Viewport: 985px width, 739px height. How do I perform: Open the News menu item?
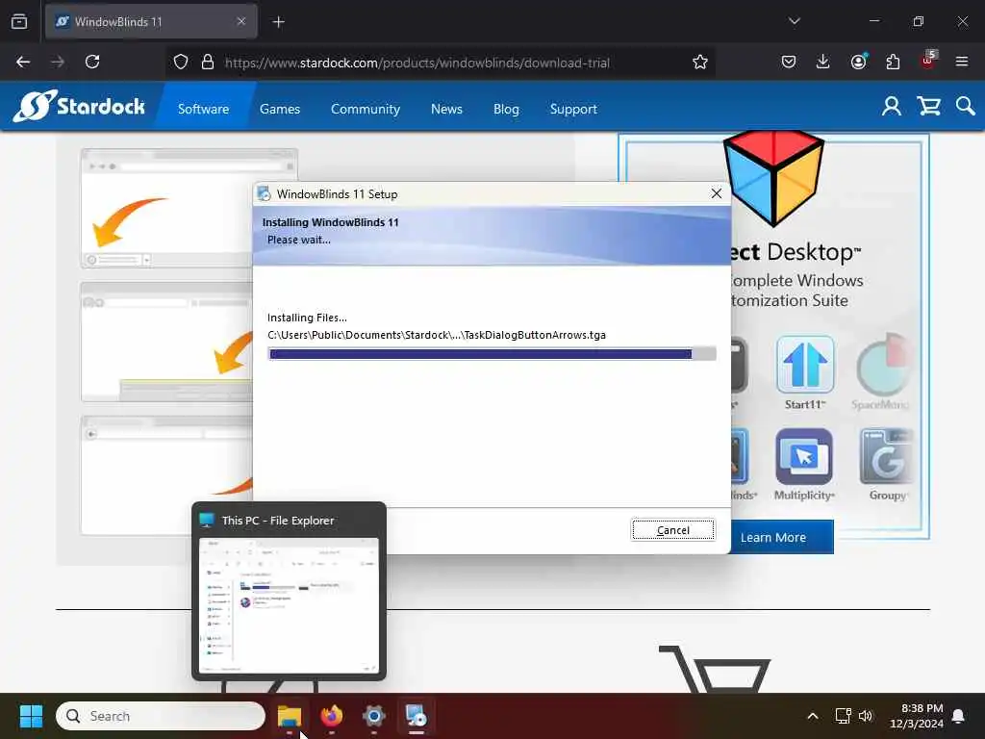[446, 109]
